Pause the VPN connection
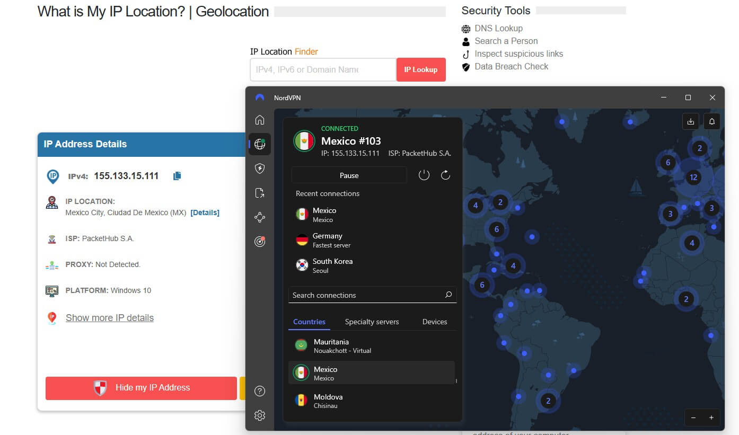 [x=349, y=175]
